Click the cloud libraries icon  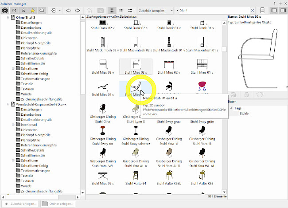point(42,10)
